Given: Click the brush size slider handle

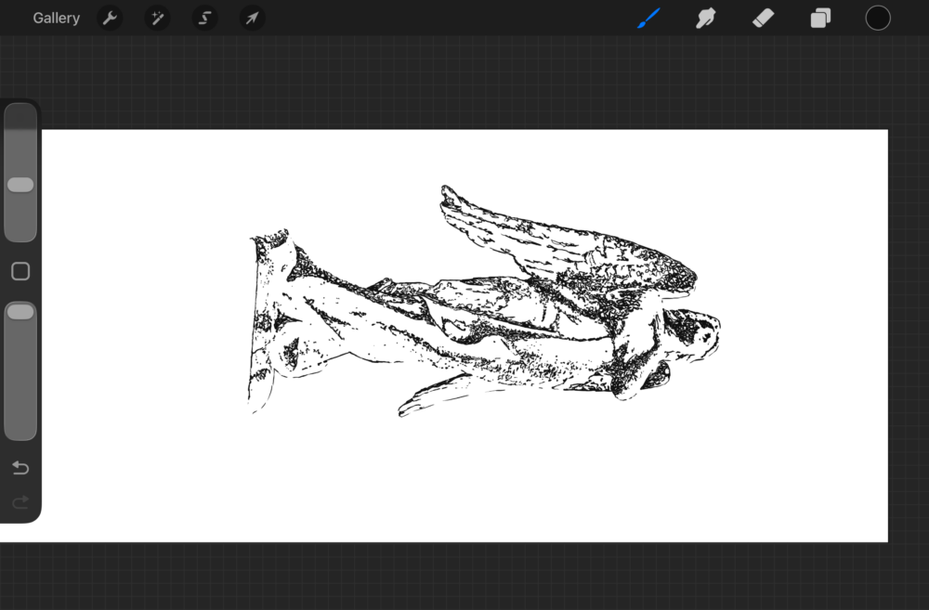Looking at the screenshot, I should point(20,185).
